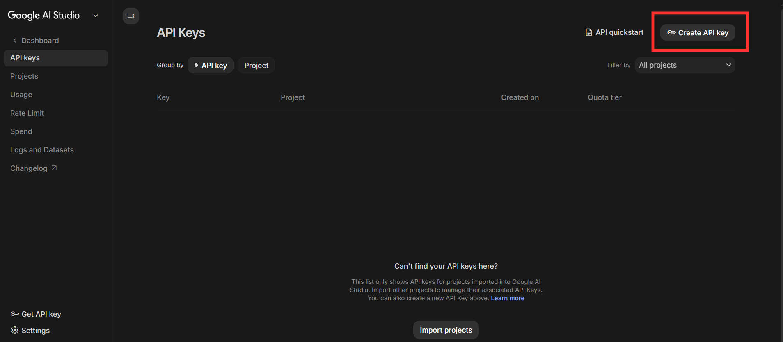Viewport: 783px width, 342px height.
Task: Click the back chevron beside Dashboard
Action: (x=15, y=41)
